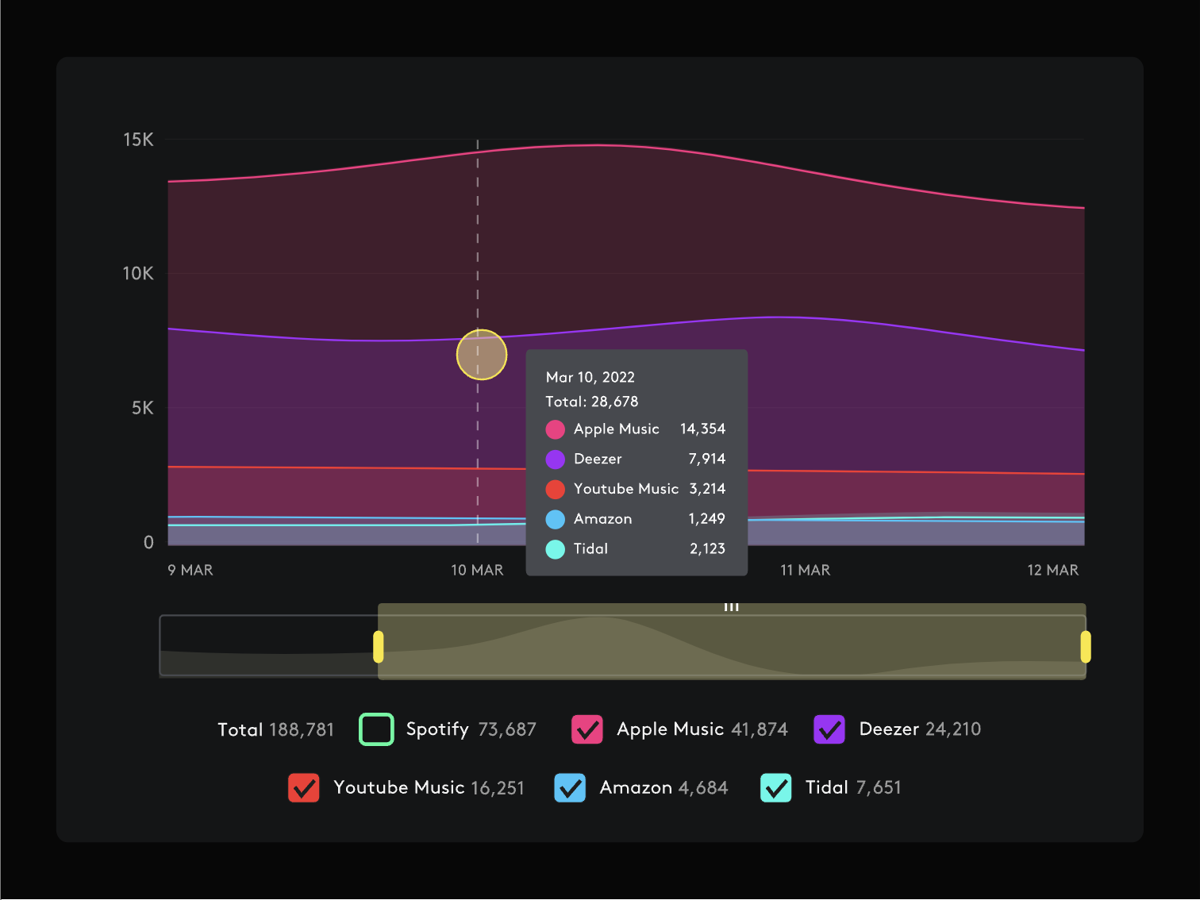Viewport: 1200px width, 900px height.
Task: Click the 9 MAR axis label
Action: 190,571
